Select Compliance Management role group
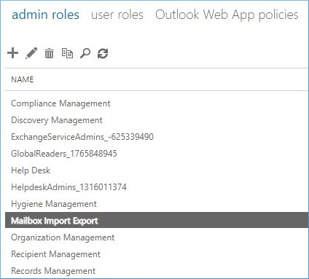The height and width of the screenshot is (279, 309). pyautogui.click(x=157, y=103)
